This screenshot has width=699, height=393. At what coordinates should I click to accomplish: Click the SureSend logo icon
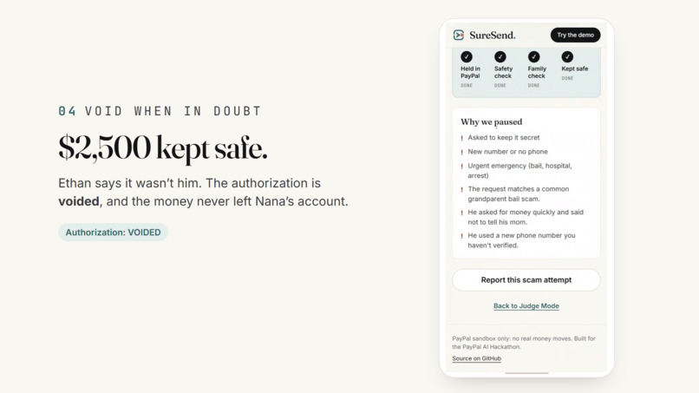458,35
